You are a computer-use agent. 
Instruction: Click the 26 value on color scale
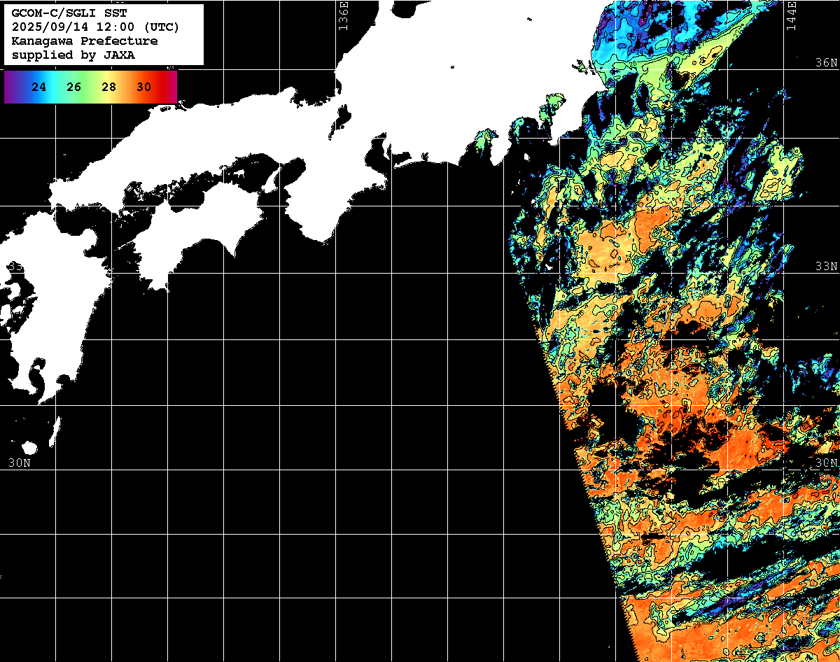74,87
